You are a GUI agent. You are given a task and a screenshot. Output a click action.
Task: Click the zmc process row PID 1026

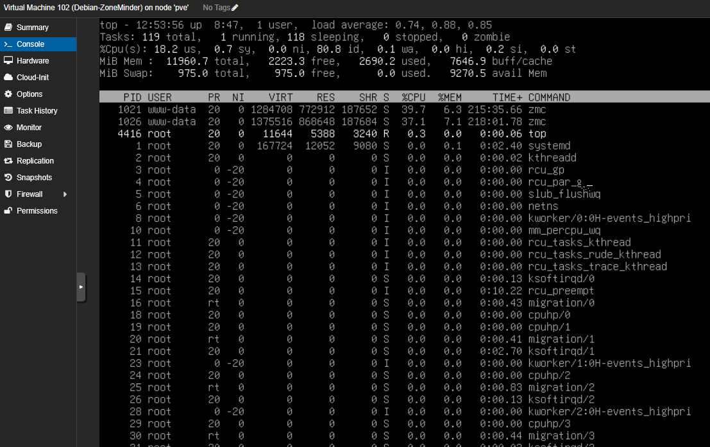coord(332,121)
